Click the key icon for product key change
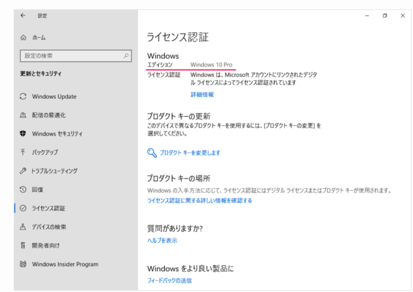 pyautogui.click(x=152, y=152)
